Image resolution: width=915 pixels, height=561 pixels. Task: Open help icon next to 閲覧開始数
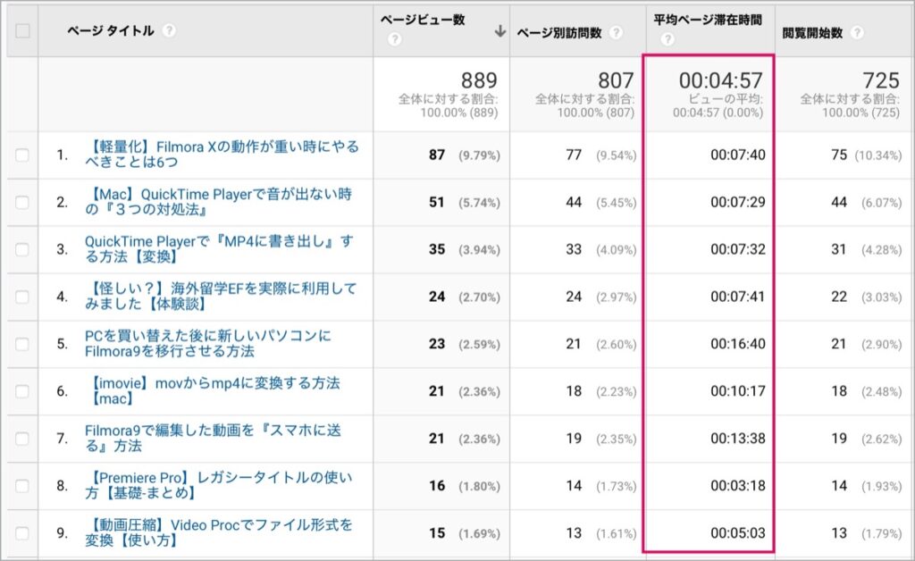click(x=857, y=33)
